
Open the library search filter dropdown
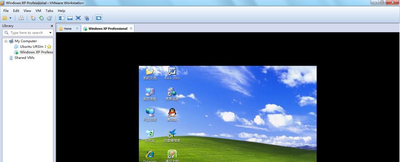click(x=50, y=33)
